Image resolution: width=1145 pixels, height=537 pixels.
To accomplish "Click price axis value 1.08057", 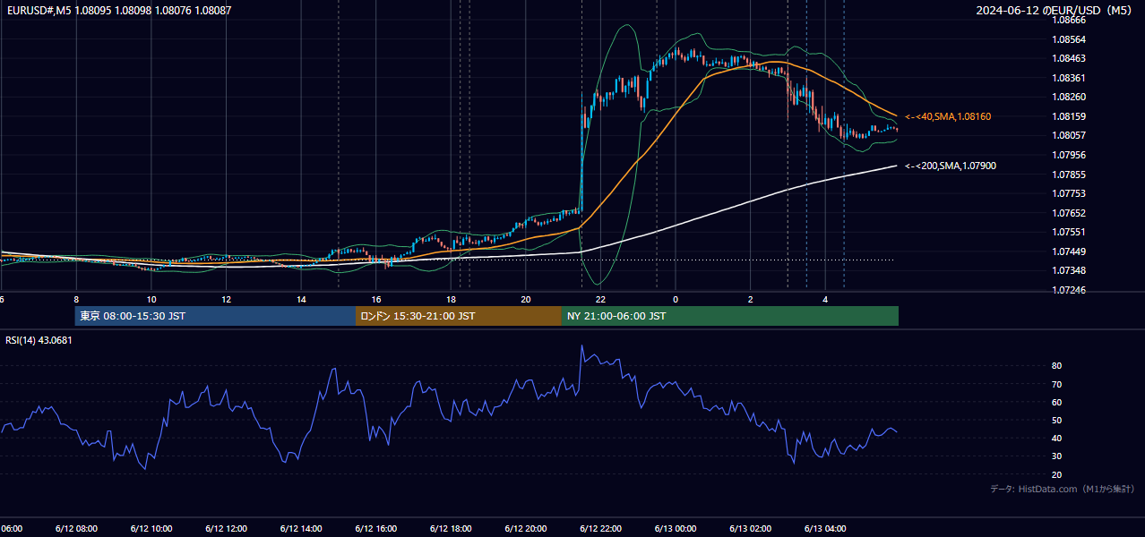I will 1067,135.
